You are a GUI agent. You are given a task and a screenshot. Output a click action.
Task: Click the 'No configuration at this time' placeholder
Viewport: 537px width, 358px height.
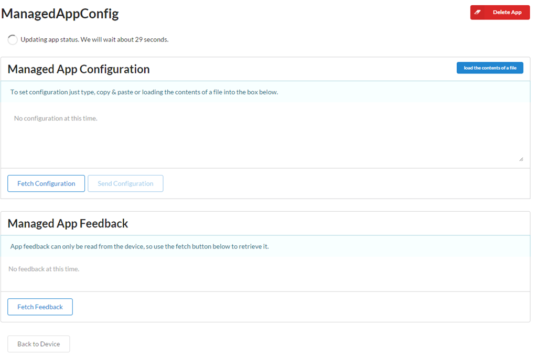click(x=56, y=118)
